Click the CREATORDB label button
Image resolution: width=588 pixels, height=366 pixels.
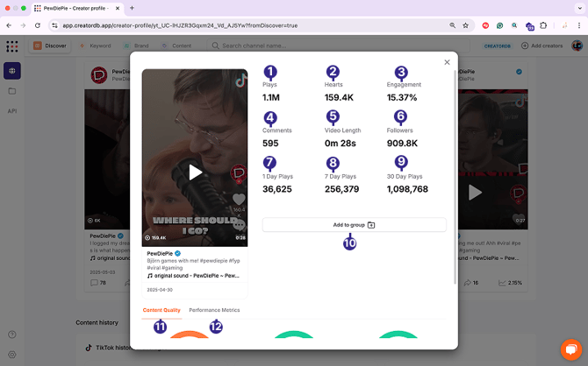point(498,46)
